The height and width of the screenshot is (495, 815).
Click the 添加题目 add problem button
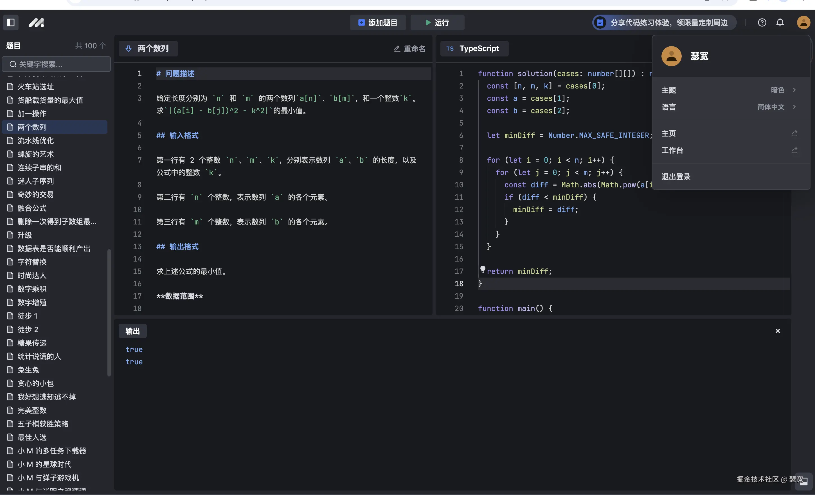pyautogui.click(x=378, y=22)
